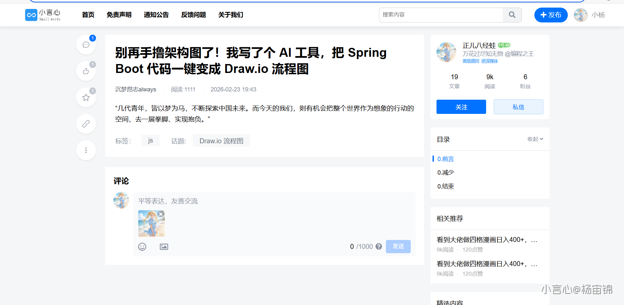
Task: Send a private message via 私信
Action: click(518, 107)
